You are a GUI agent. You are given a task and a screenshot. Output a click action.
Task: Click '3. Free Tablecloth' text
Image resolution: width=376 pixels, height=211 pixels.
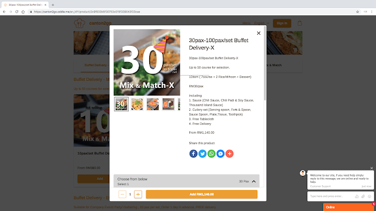pos(201,119)
